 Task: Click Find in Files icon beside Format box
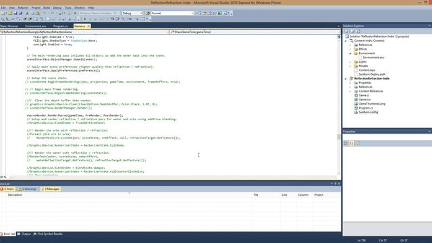click(148, 13)
